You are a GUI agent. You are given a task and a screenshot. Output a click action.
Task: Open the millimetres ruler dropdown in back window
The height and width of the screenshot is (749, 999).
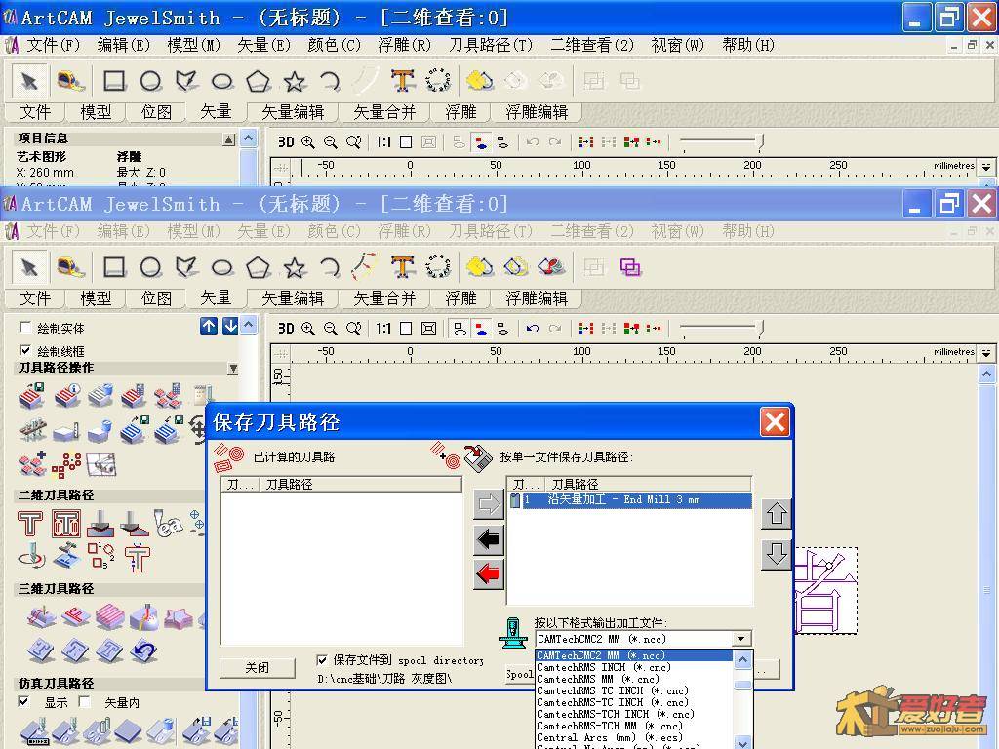pos(986,166)
